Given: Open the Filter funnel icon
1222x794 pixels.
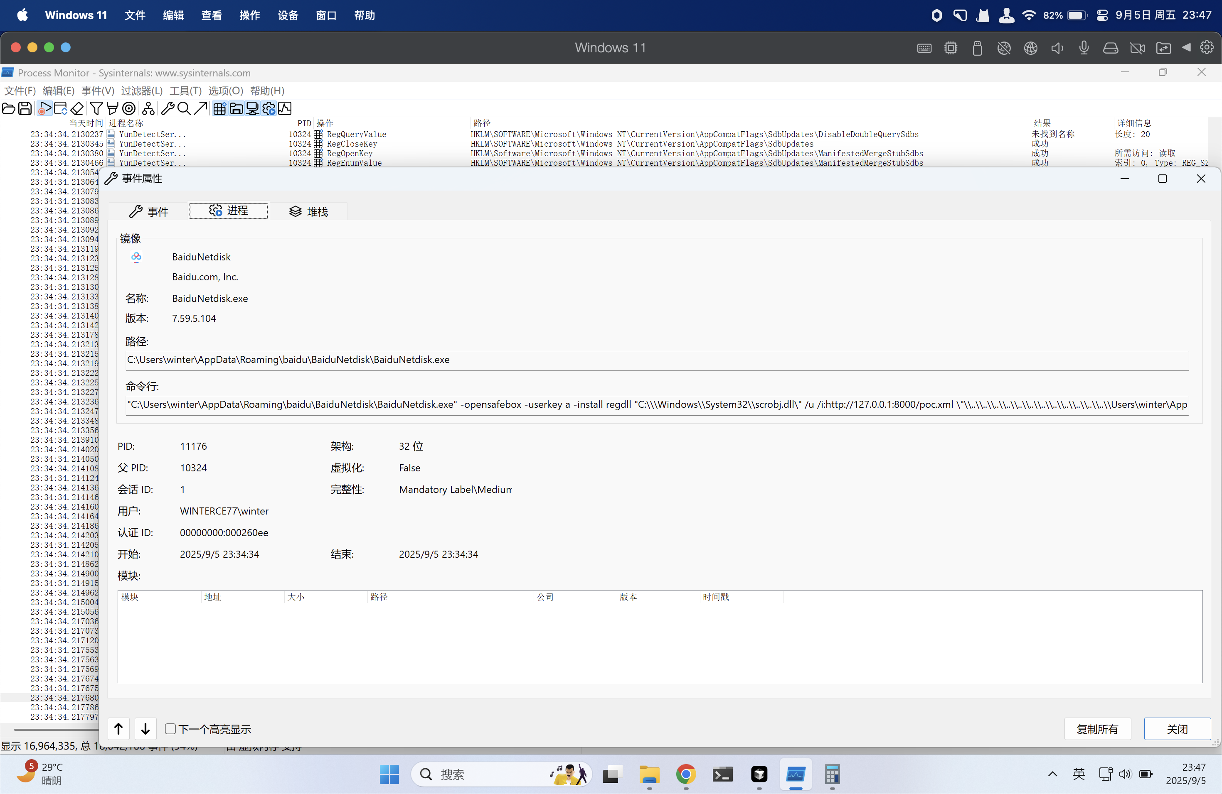Looking at the screenshot, I should pyautogui.click(x=96, y=108).
